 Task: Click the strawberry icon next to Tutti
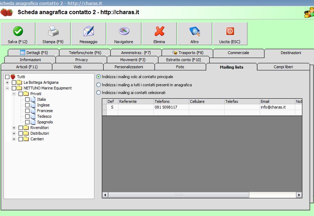point(13,77)
